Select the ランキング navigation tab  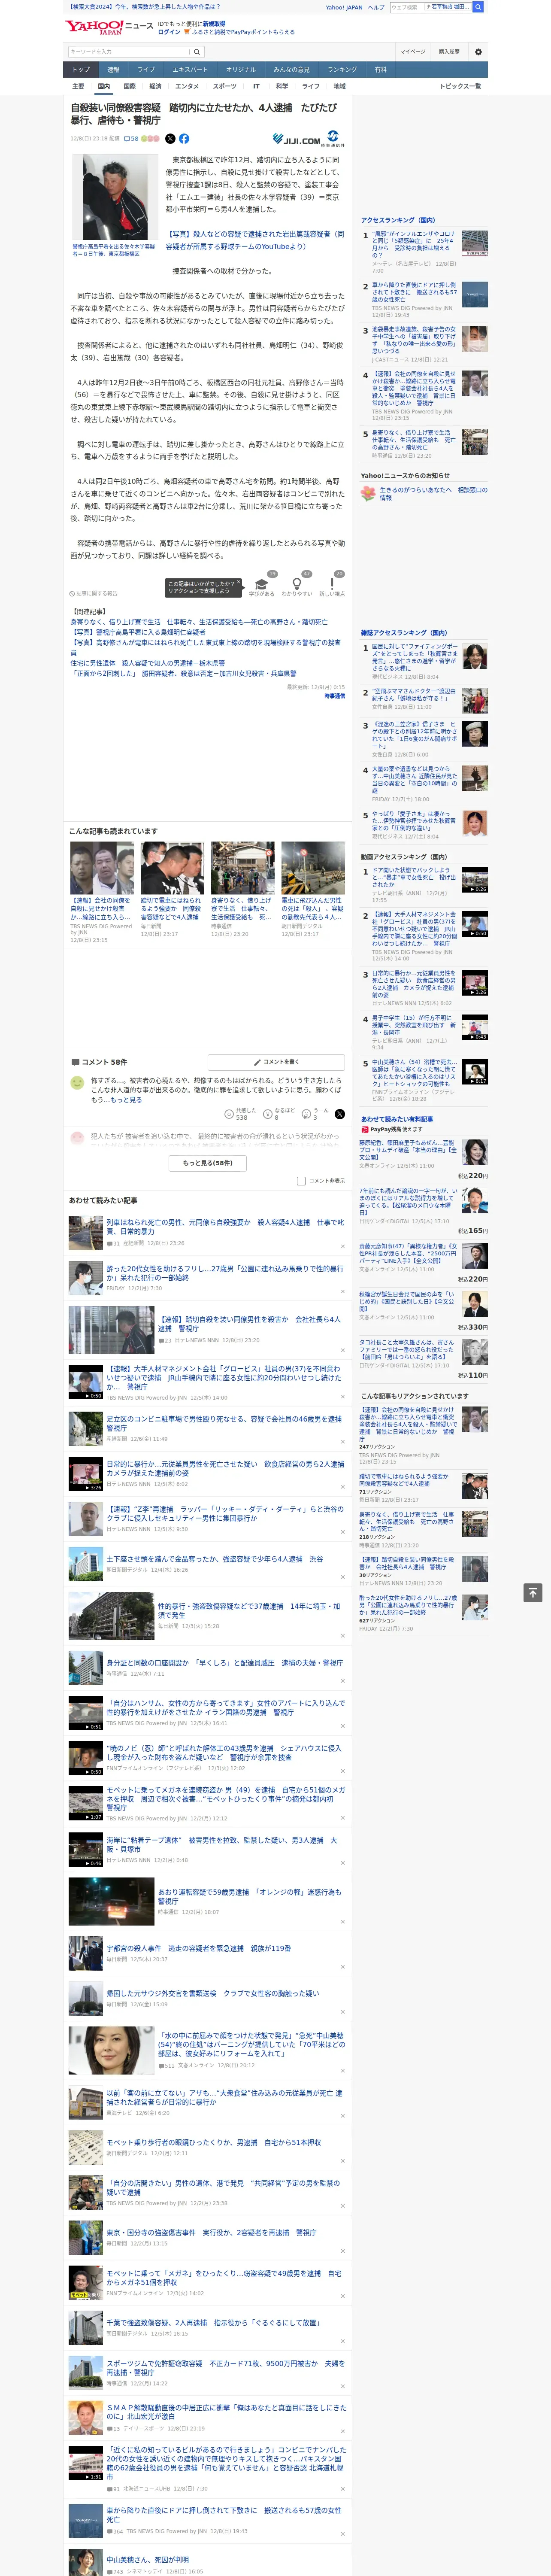[x=342, y=70]
